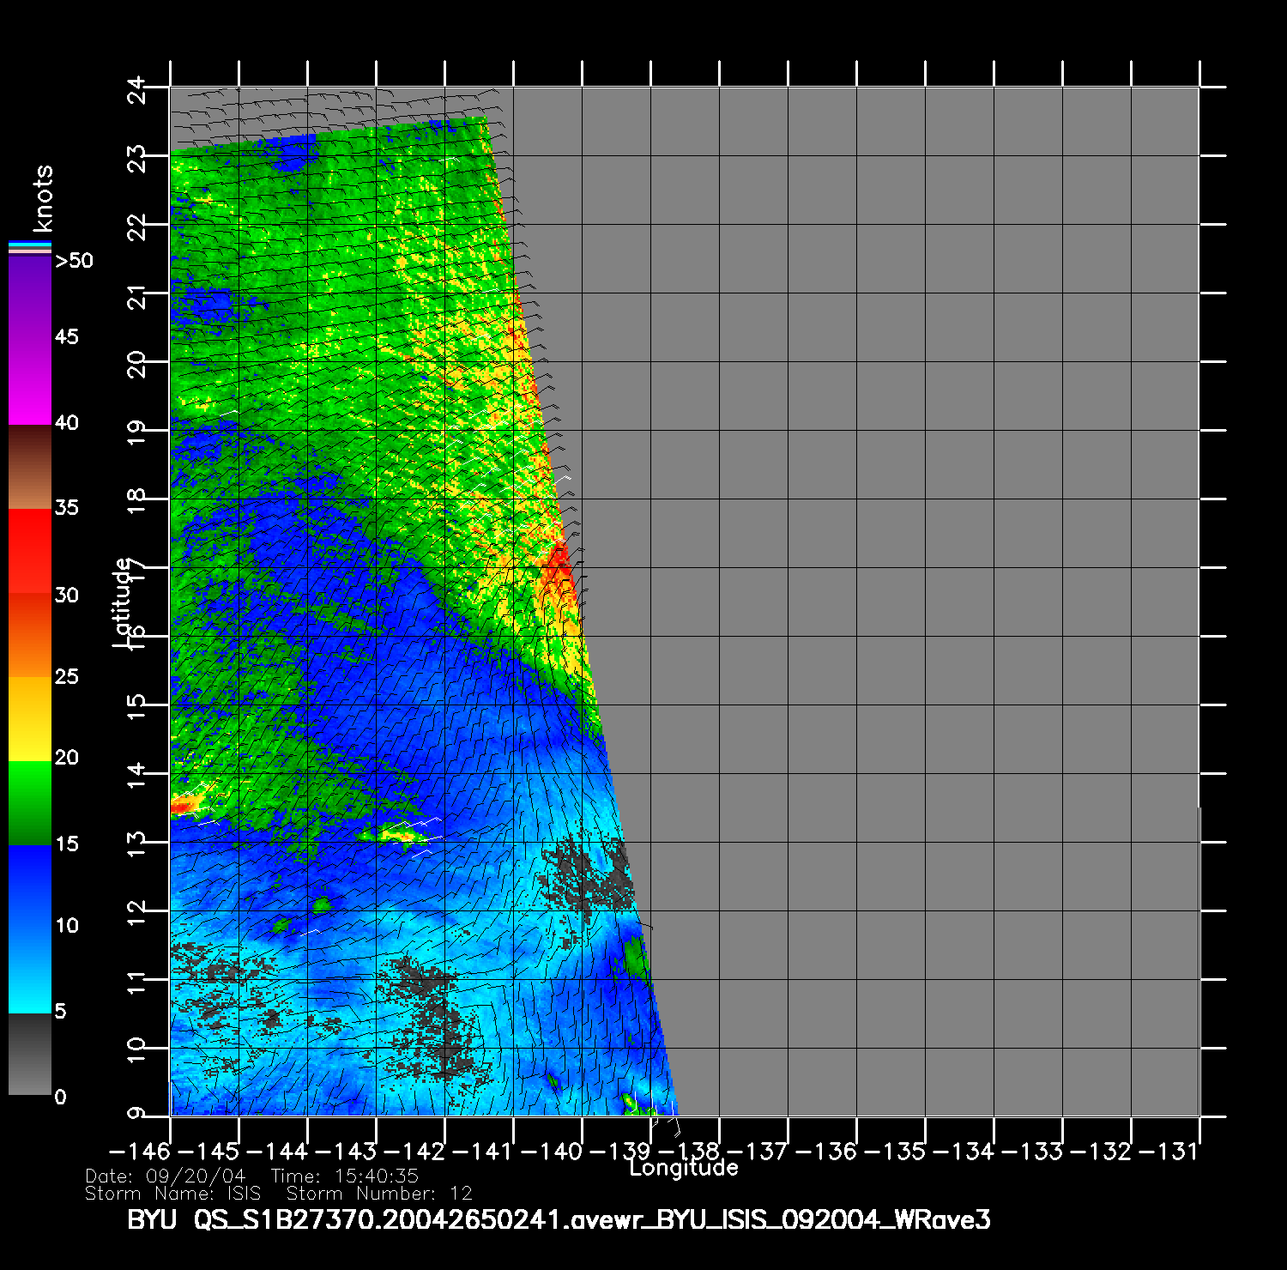
Task: Pick the brown 35–40 knots color band
Action: tap(29, 467)
